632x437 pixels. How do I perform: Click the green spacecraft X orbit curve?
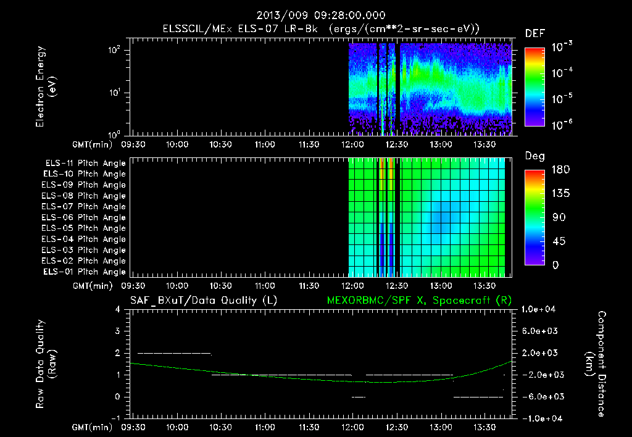coord(321,378)
